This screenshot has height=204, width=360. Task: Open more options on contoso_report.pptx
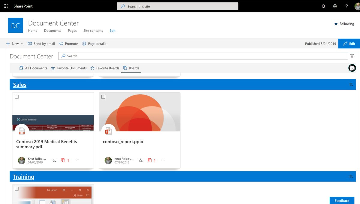[x=163, y=160]
